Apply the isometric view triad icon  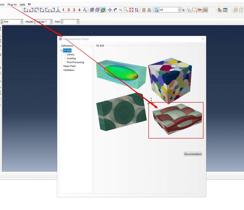[x=85, y=10]
